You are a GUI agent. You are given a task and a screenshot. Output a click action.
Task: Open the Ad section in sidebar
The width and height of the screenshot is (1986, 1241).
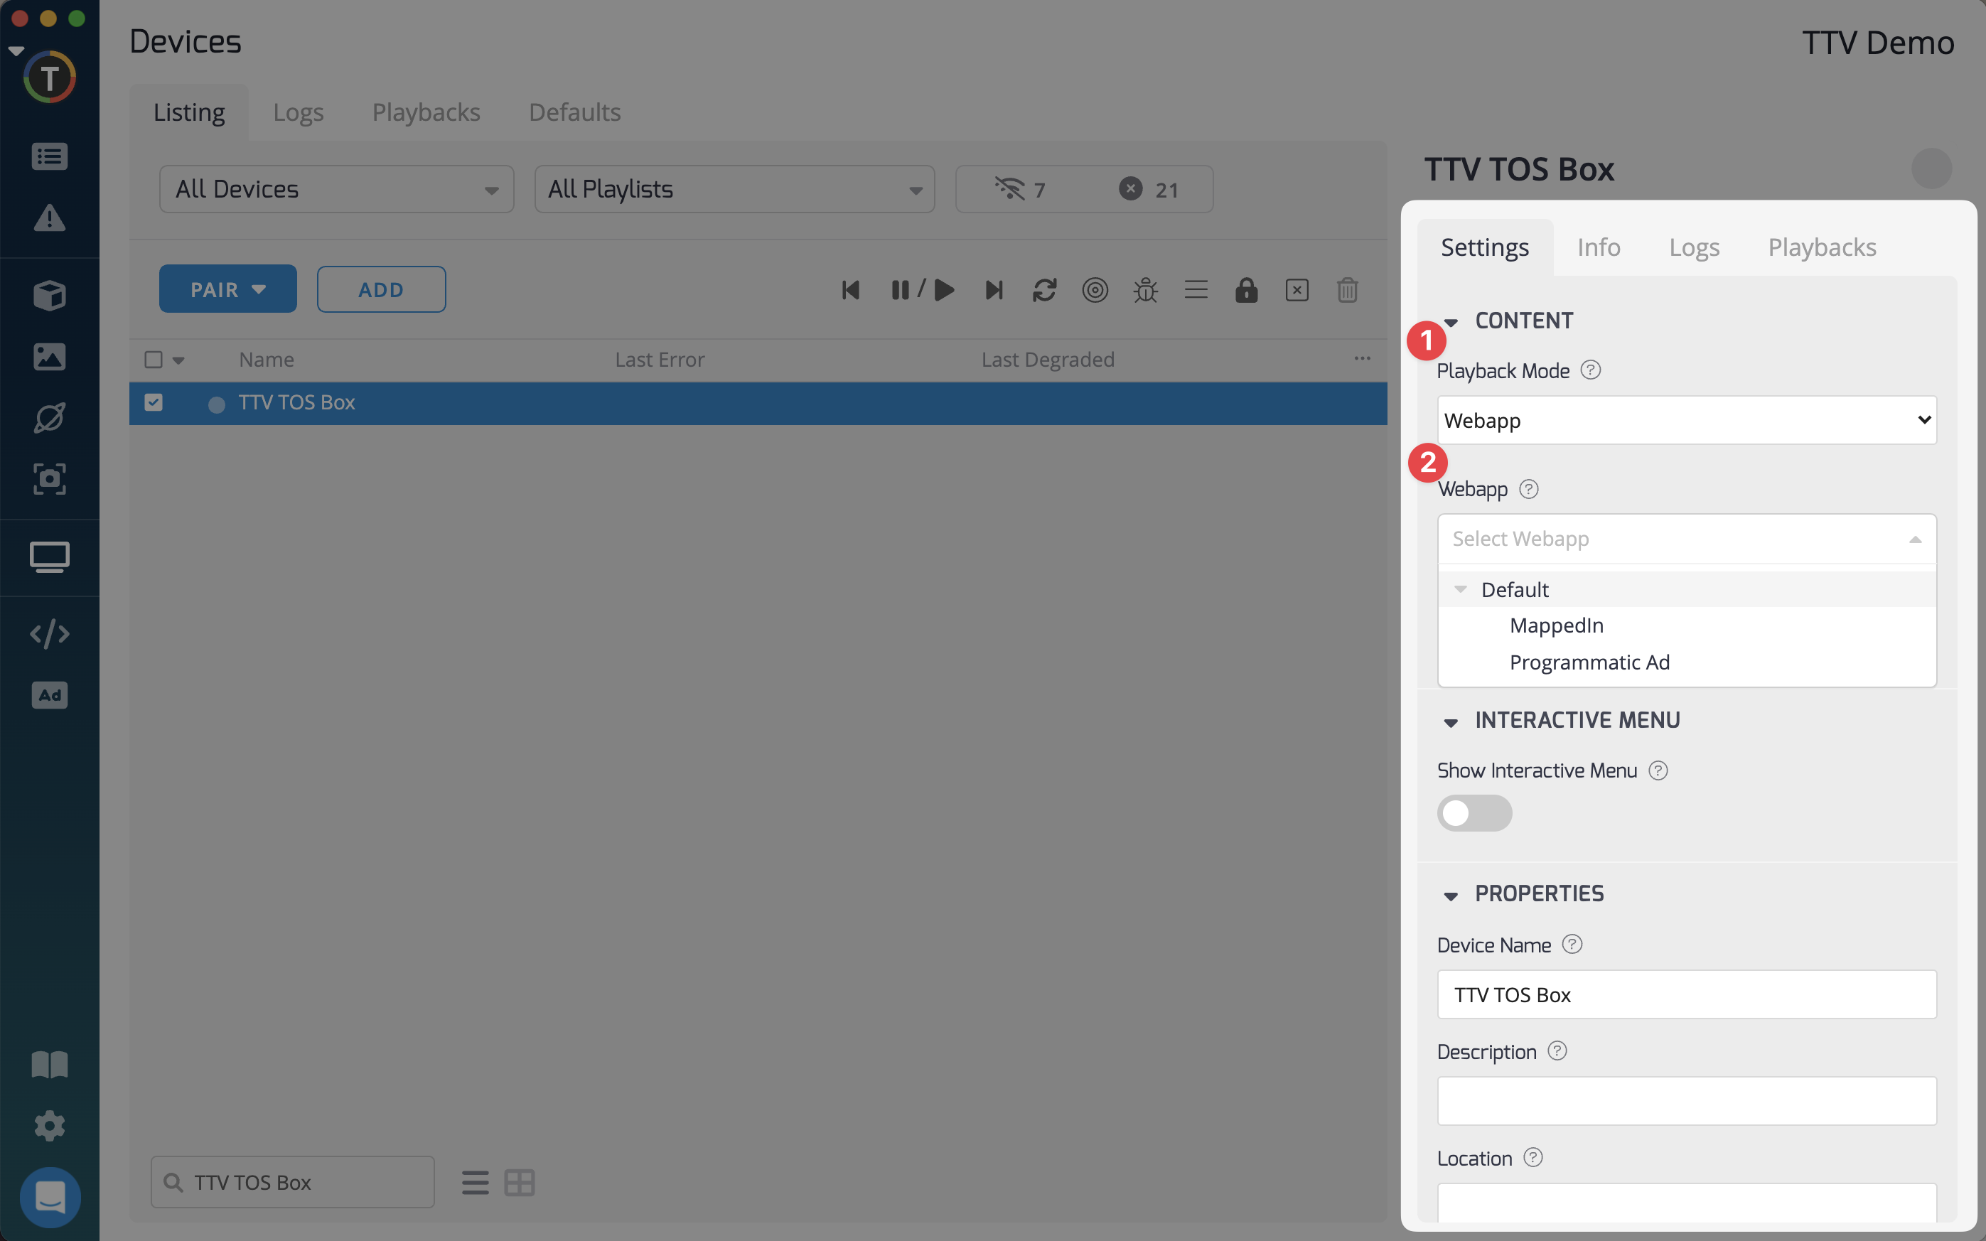pos(49,695)
